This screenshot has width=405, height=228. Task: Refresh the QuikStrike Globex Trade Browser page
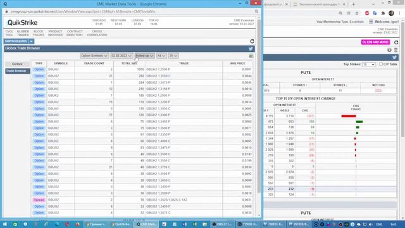click(252, 41)
